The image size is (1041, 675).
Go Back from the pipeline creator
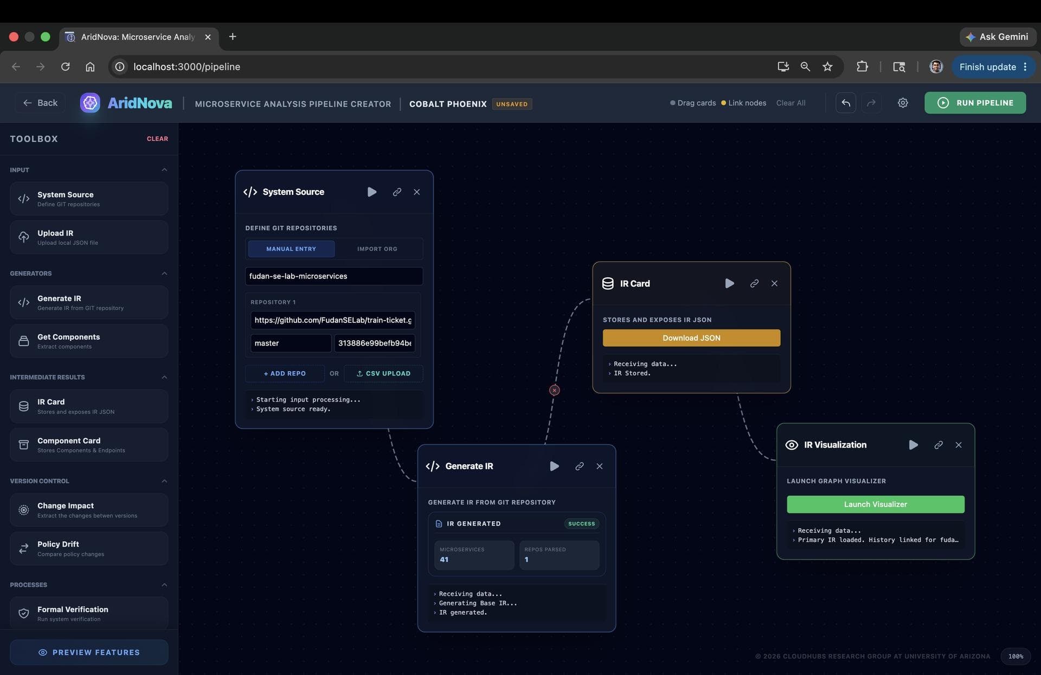pyautogui.click(x=40, y=103)
